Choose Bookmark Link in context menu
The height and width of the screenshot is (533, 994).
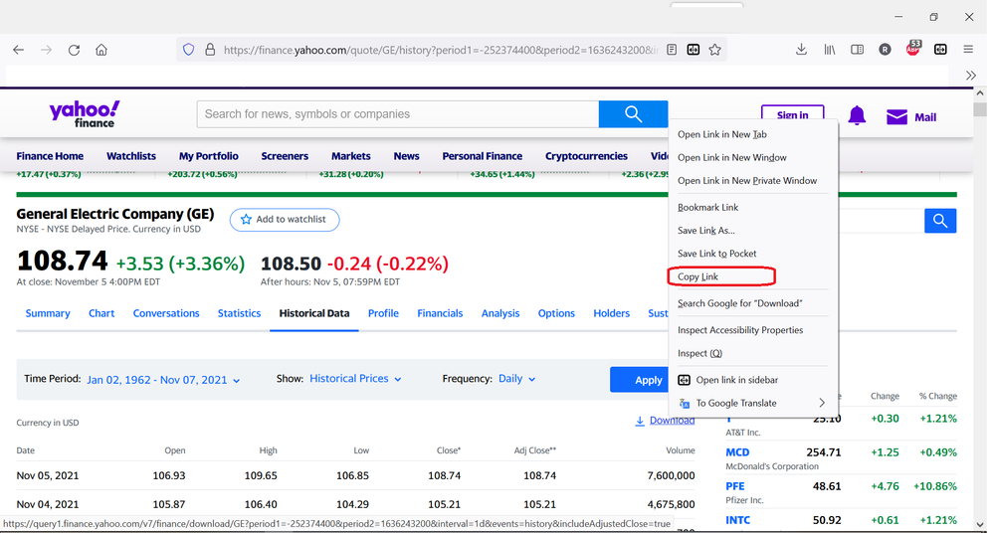pyautogui.click(x=708, y=207)
